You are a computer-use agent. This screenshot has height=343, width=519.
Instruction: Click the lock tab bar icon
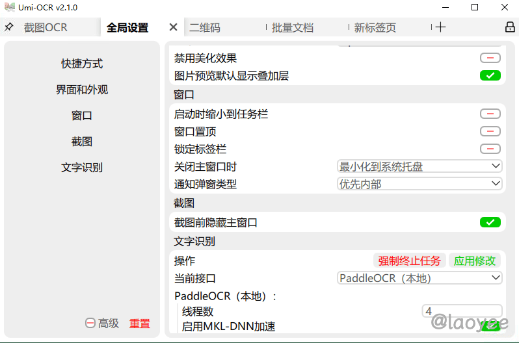click(510, 27)
